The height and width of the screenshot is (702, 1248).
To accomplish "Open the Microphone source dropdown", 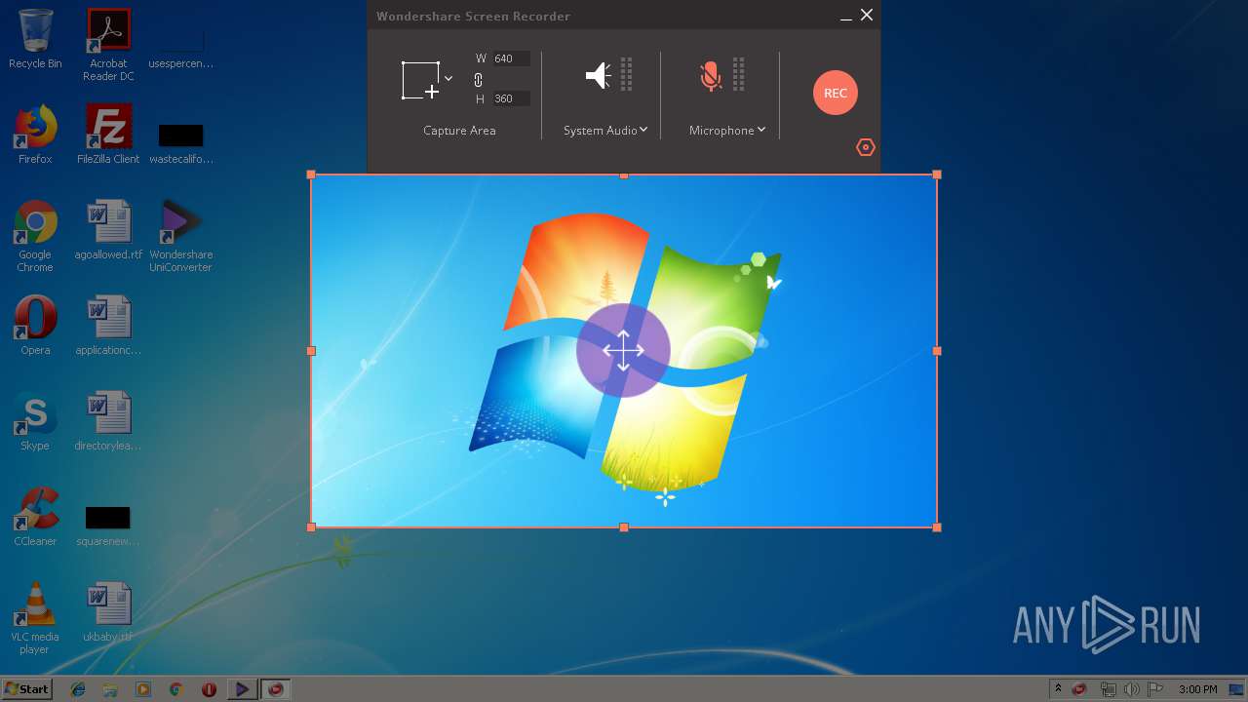I will point(727,131).
